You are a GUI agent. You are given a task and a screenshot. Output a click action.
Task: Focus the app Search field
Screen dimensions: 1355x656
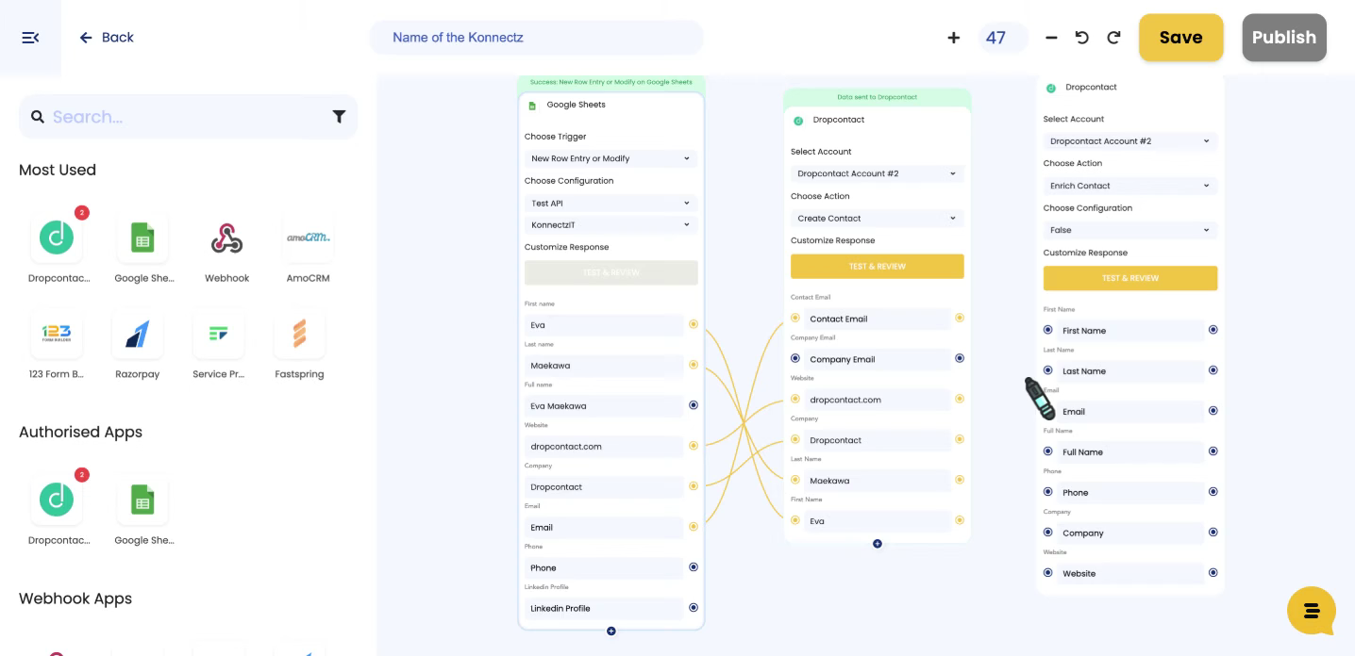[188, 117]
